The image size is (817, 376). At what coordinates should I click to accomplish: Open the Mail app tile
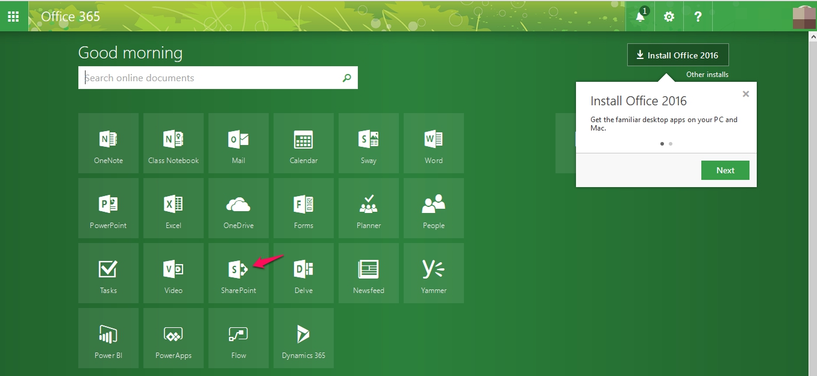pos(239,143)
